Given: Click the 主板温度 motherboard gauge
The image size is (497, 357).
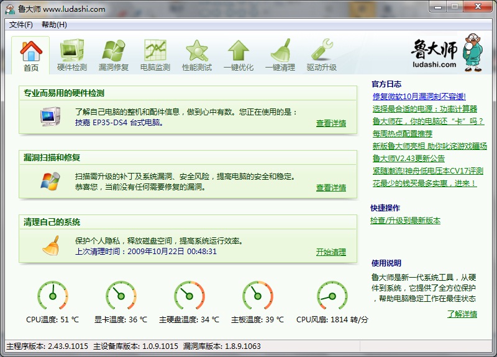Looking at the screenshot, I should [258, 296].
